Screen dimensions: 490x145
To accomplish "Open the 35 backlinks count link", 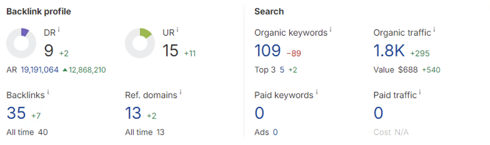I will pos(16,113).
